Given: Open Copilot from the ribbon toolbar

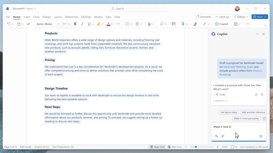Looking at the screenshot, I should [222, 24].
